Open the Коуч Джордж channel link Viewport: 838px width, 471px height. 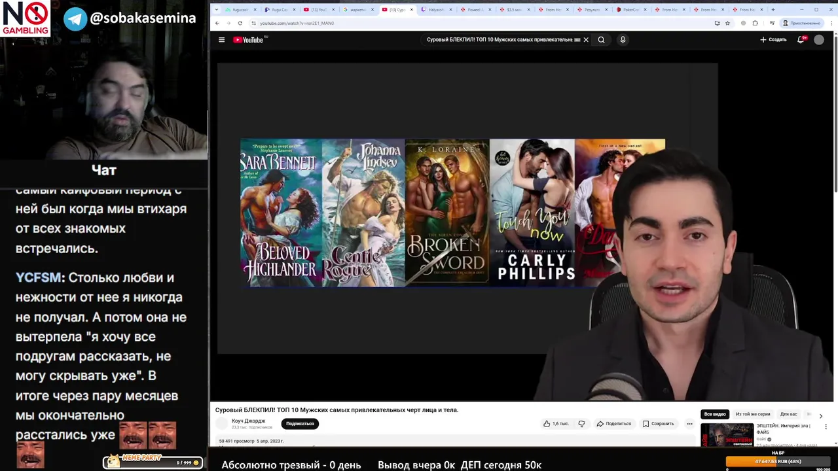[249, 421]
